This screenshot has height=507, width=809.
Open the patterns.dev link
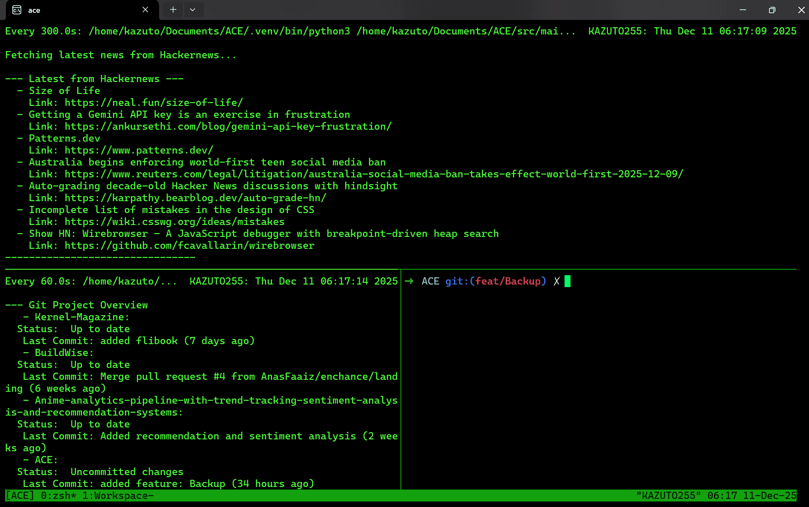click(x=139, y=150)
